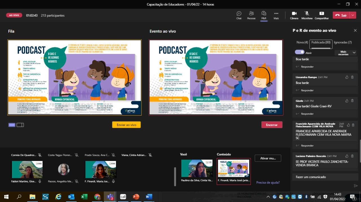Click the Fazer um comunicado input field
This screenshot has width=361, height=202.
pos(322,177)
